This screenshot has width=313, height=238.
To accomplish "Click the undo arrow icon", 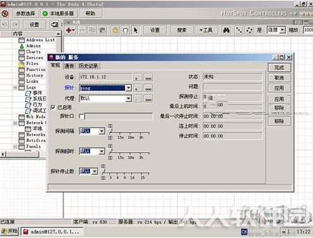I will (x=4, y=25).
